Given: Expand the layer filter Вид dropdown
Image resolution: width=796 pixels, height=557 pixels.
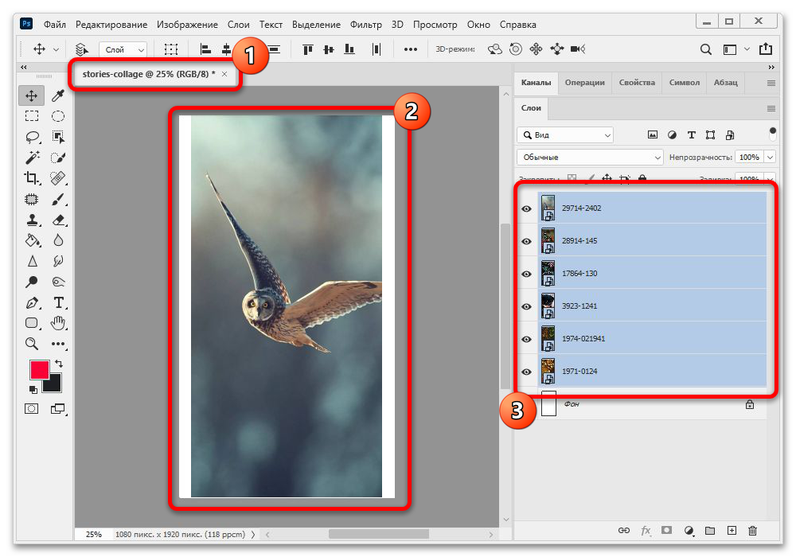Looking at the screenshot, I should coord(565,135).
